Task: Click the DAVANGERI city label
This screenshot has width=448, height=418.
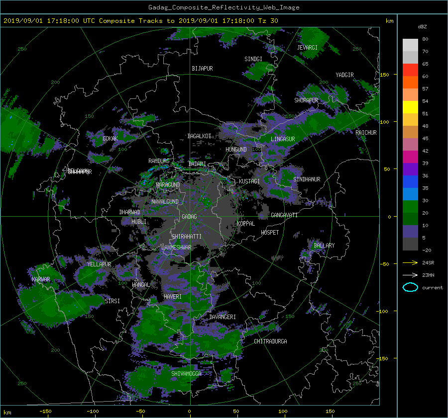Action: tap(223, 317)
